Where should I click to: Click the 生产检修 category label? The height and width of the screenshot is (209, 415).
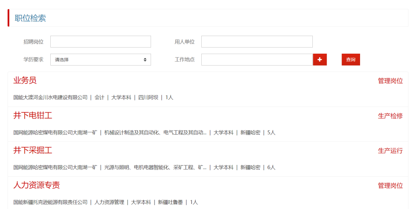click(390, 116)
